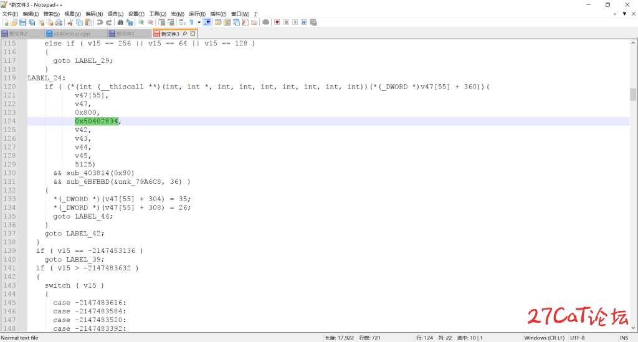This screenshot has height=342, width=638.
Task: Click the stop macro recording icon
Action: tap(286, 22)
